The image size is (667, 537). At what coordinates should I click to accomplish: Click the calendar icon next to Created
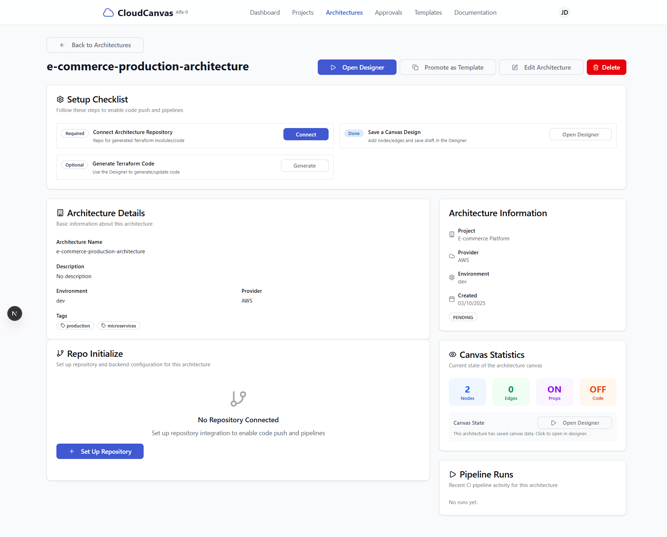pos(452,299)
